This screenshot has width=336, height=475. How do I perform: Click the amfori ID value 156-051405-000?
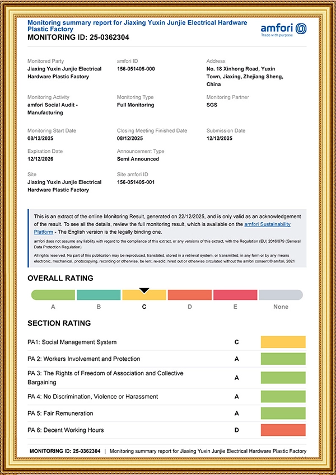point(136,69)
